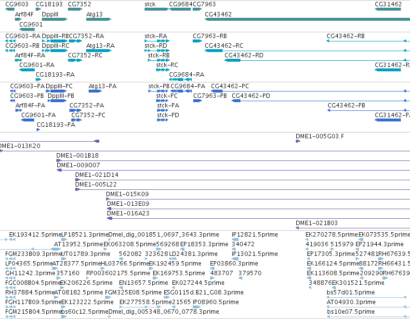Viewport: 410px width, 319px height.
Task: Click EST GH11242.3prime
Action: [x=10, y=278]
